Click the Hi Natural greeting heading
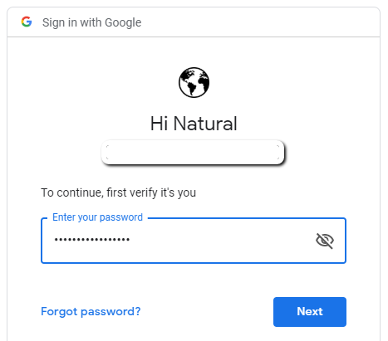Screen dimensions: 388x341 point(194,124)
